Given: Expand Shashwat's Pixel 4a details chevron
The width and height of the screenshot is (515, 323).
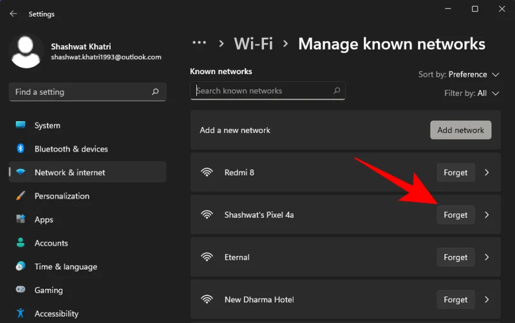Looking at the screenshot, I should click(x=487, y=215).
